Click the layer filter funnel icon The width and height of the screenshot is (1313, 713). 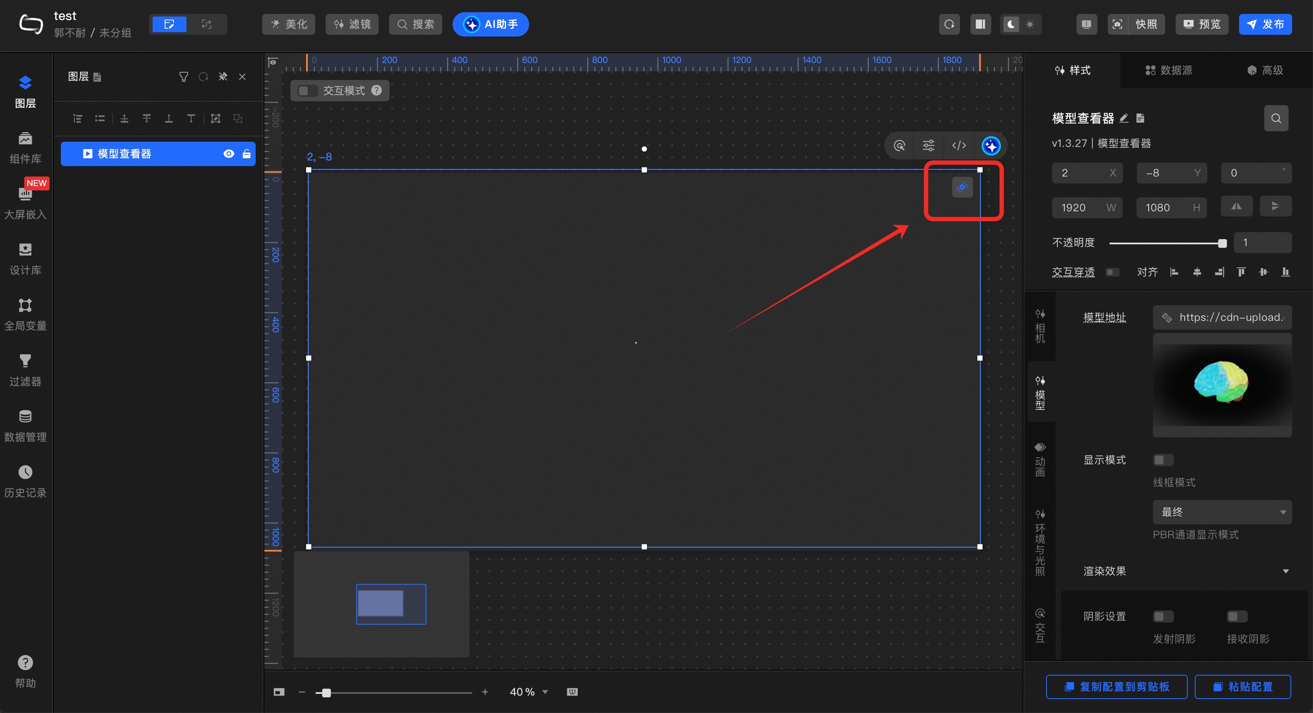[183, 77]
